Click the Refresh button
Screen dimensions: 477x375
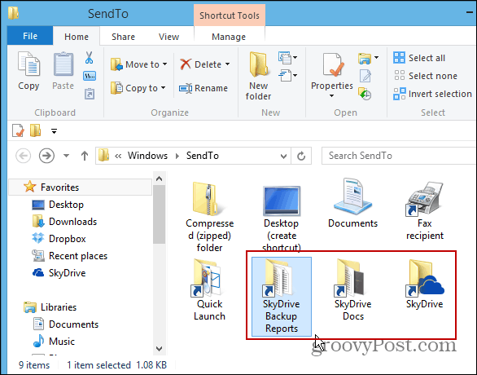tap(301, 156)
